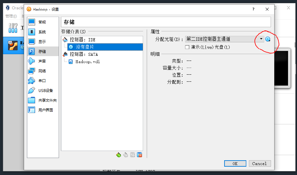
Task: Click the 系统 chip icon in sidebar
Action: 32,32
